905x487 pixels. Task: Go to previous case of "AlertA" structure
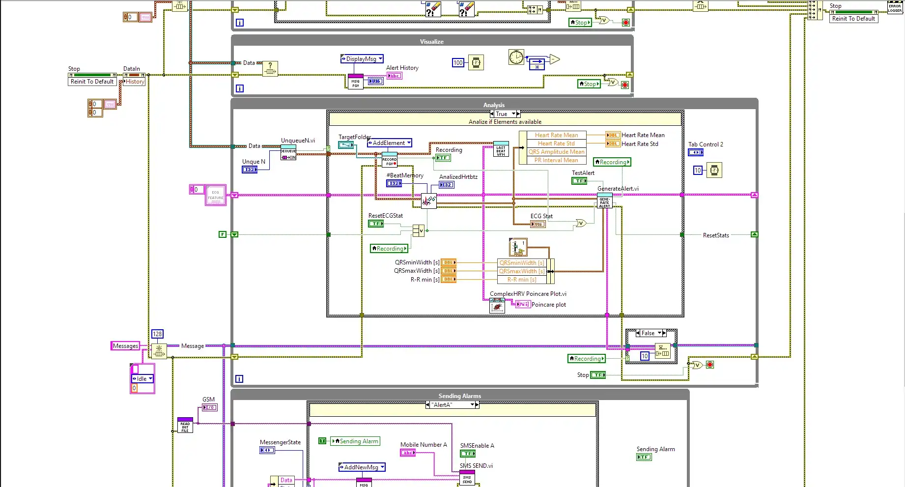tap(427, 405)
